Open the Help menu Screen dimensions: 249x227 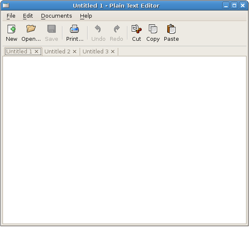coord(86,16)
